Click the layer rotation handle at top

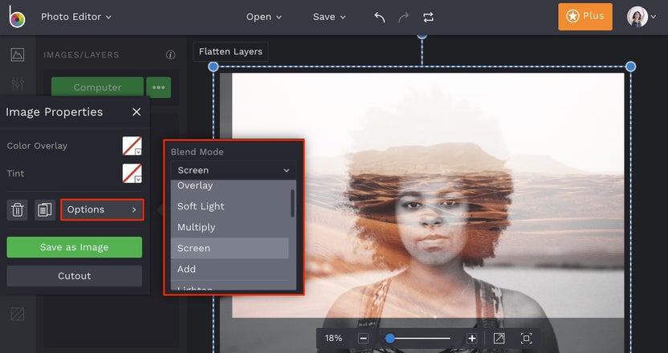click(x=422, y=35)
